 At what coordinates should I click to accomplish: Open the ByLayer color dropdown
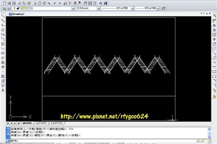click(x=98, y=8)
